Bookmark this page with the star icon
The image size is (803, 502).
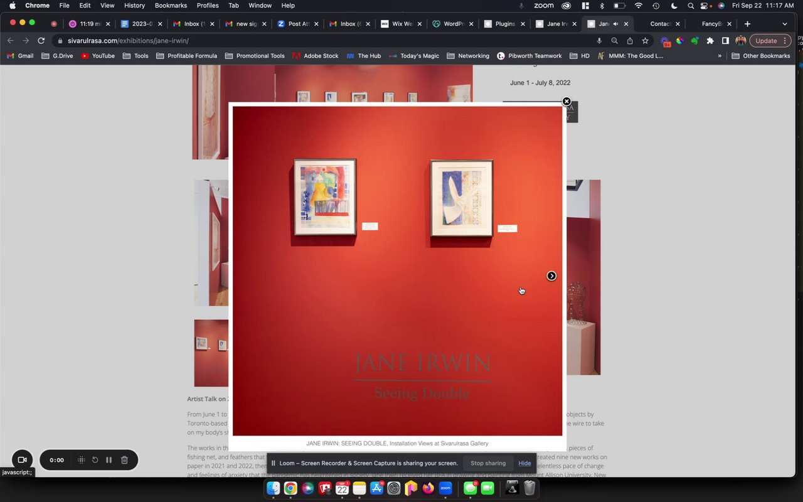[645, 41]
